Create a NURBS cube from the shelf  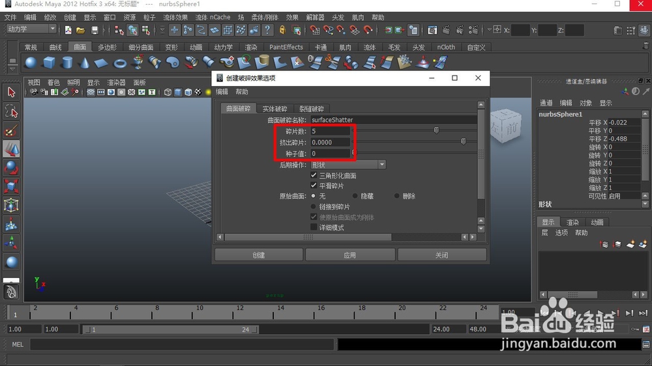(x=49, y=63)
